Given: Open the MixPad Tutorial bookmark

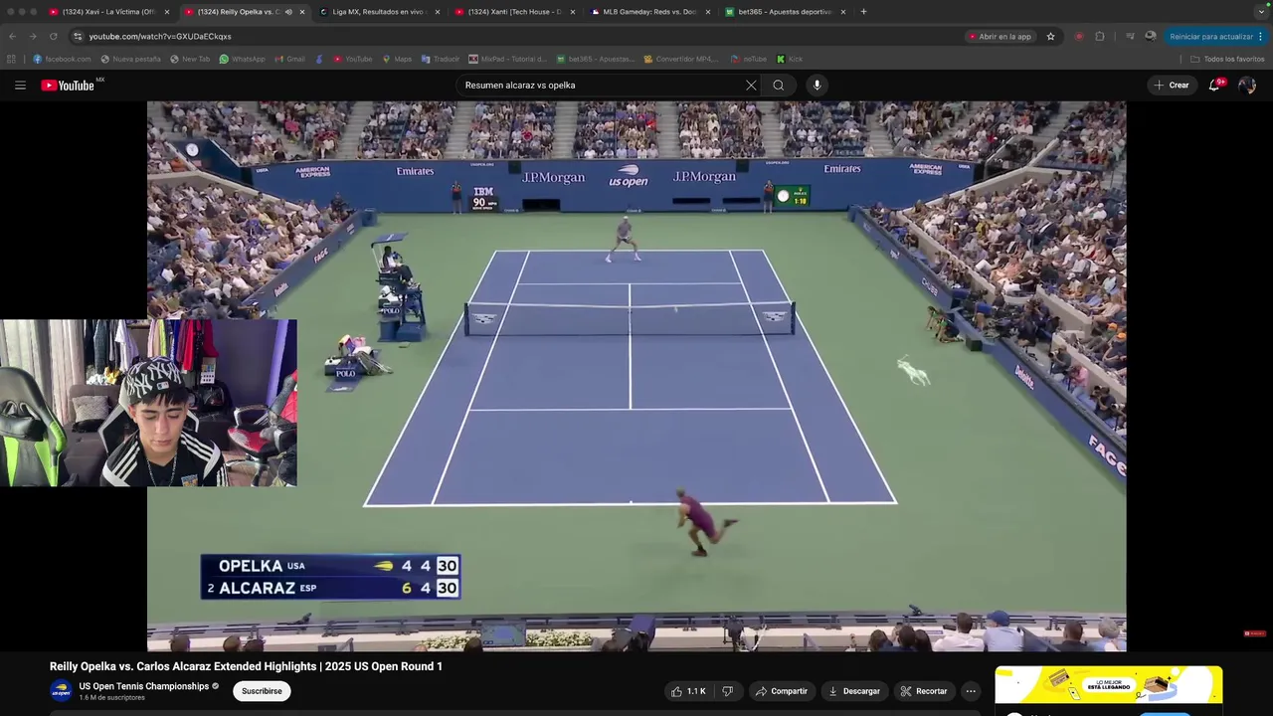Looking at the screenshot, I should pyautogui.click(x=508, y=59).
